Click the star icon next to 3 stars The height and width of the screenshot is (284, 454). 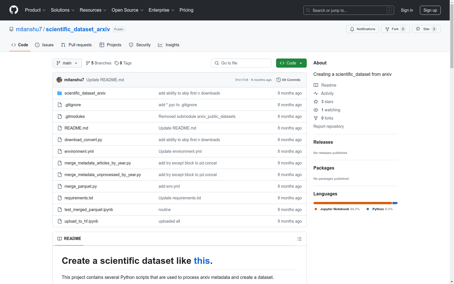316,102
